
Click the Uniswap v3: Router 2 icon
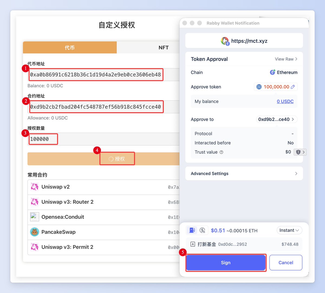tap(34, 202)
